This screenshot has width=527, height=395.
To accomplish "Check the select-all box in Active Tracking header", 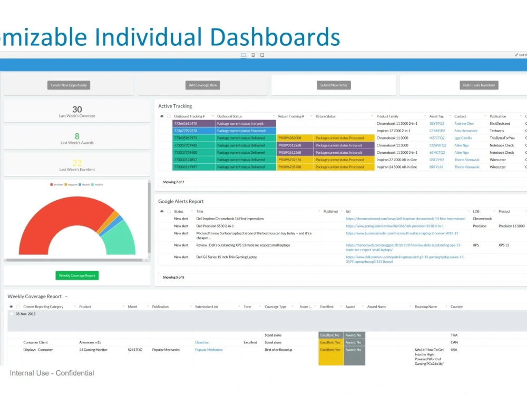I will pyautogui.click(x=169, y=116).
